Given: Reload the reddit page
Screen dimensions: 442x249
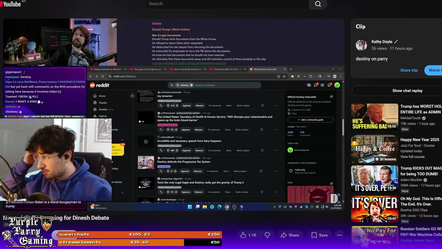Looking at the screenshot, I should pyautogui.click(x=103, y=76).
